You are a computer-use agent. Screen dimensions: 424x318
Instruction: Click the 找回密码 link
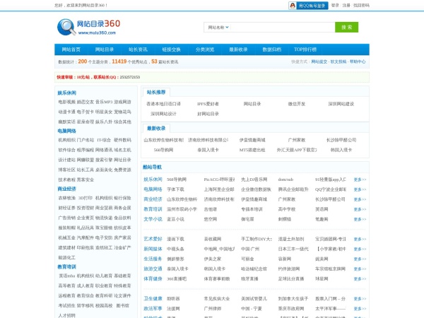pos(361,5)
